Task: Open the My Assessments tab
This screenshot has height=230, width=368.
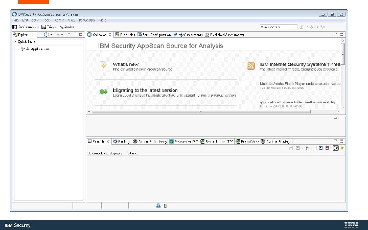Action: point(188,35)
